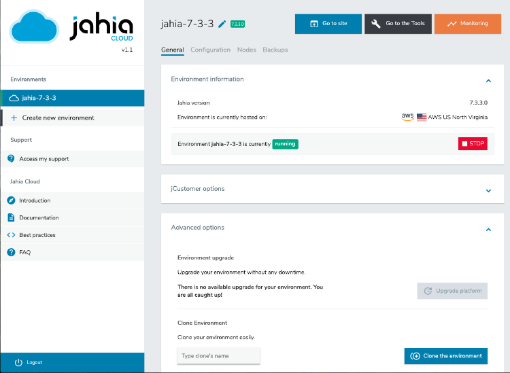Click the Logout button
This screenshot has width=510, height=373.
72,362
